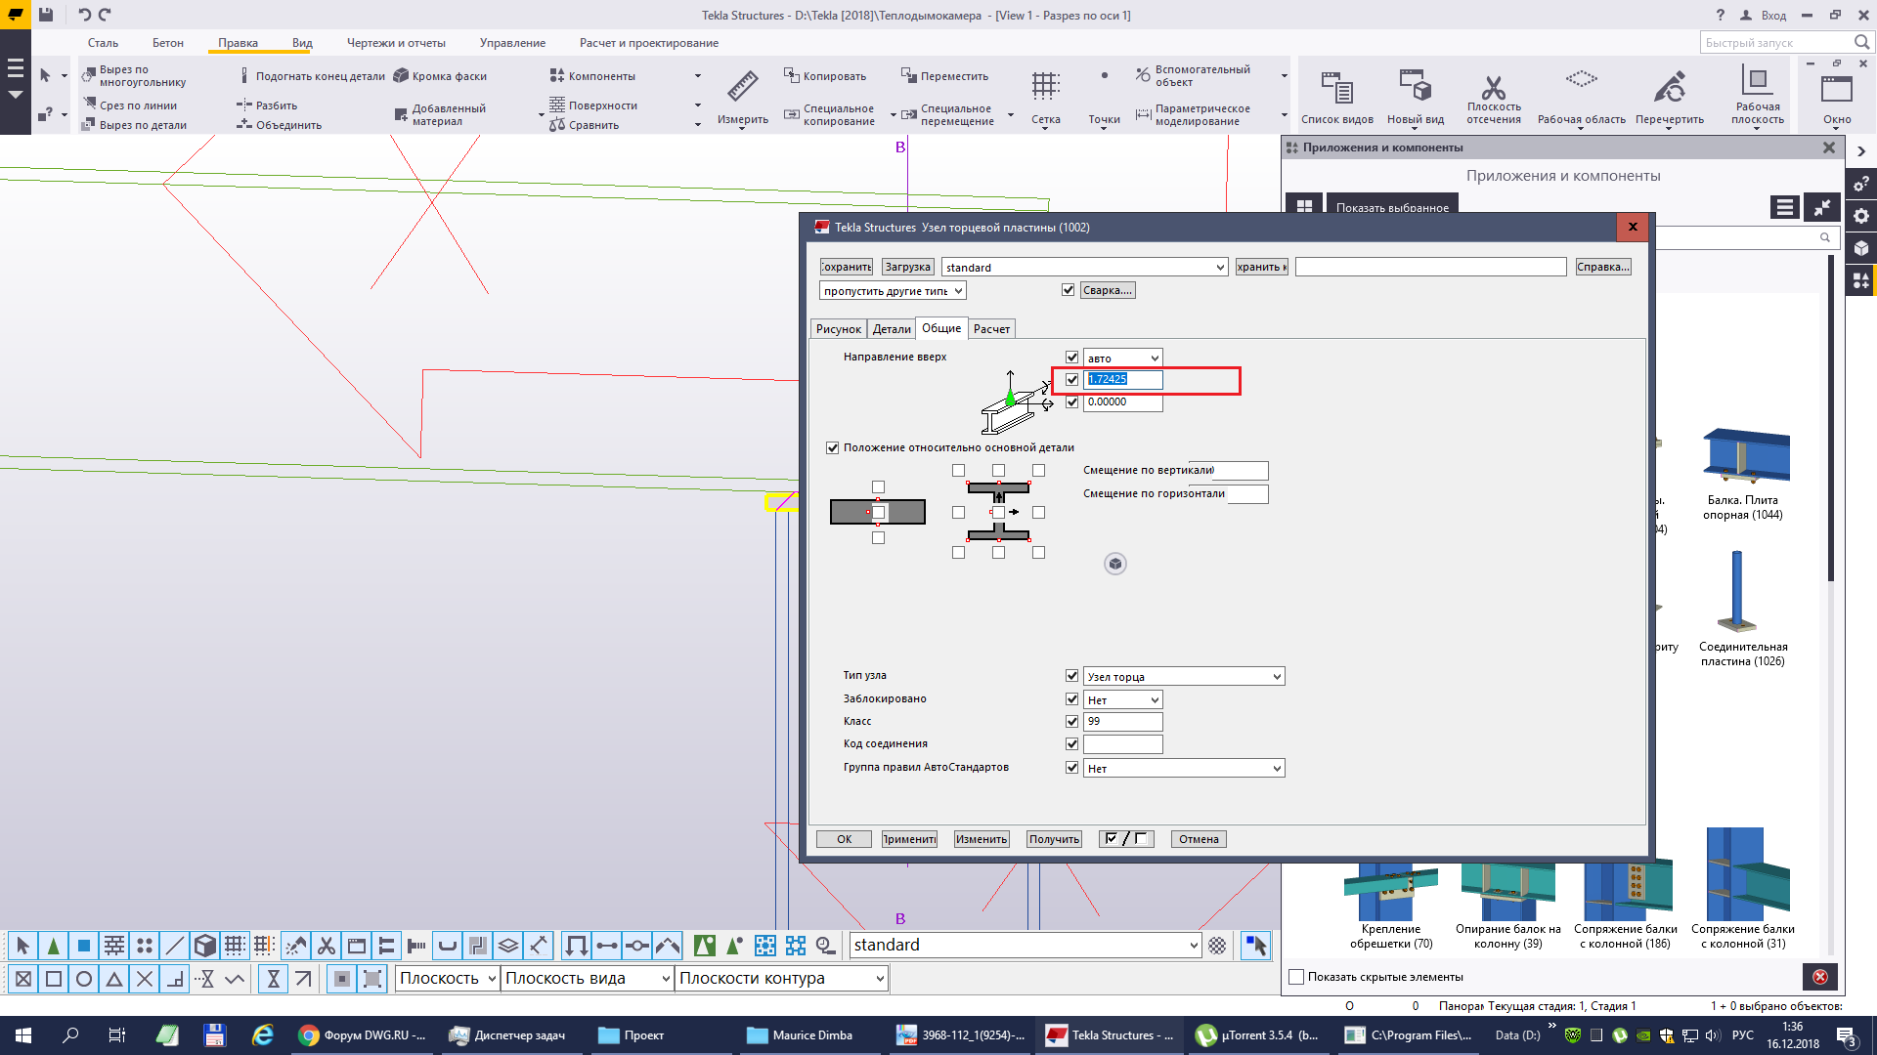
Task: Click the green triangle selection switch
Action: click(x=54, y=946)
